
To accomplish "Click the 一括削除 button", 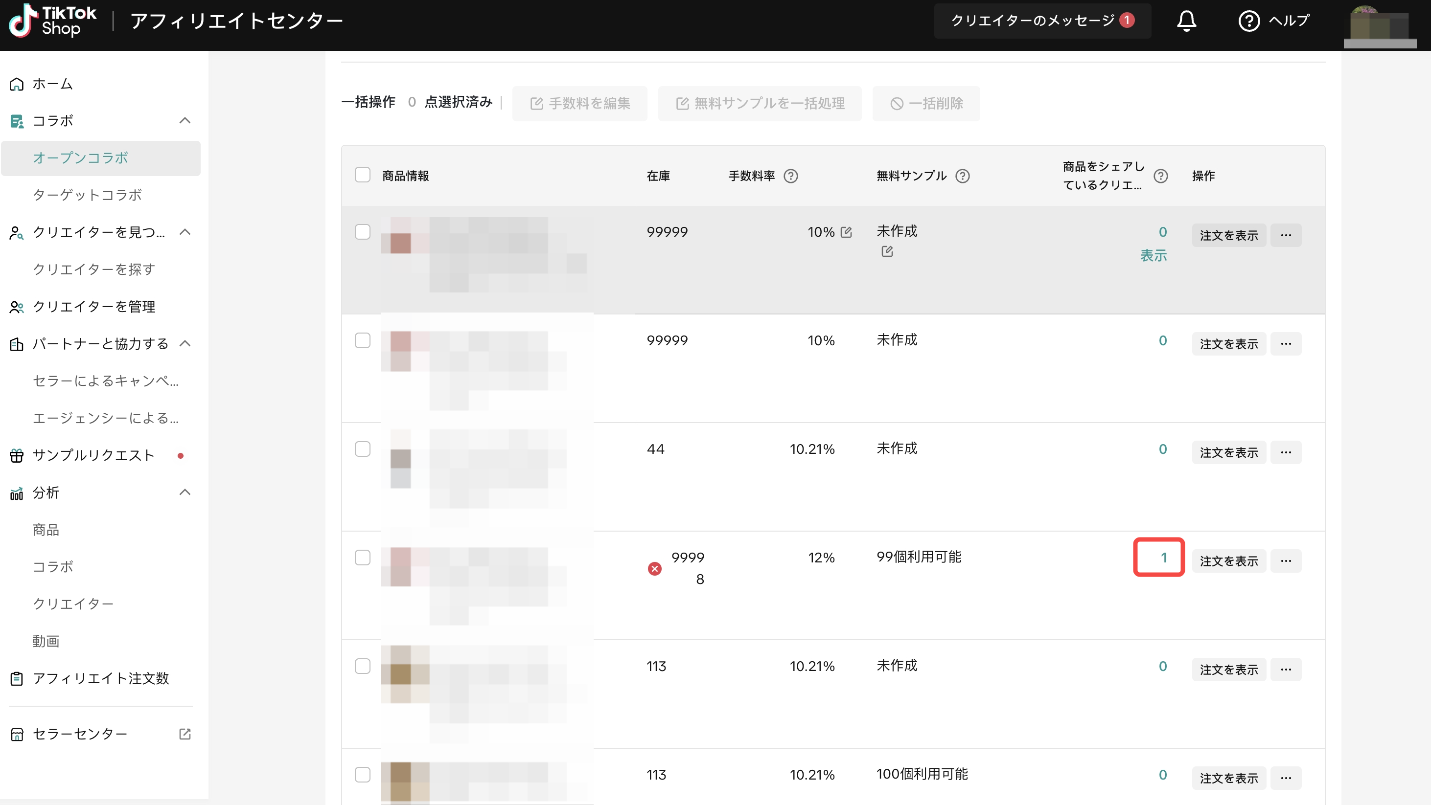I will tap(926, 103).
